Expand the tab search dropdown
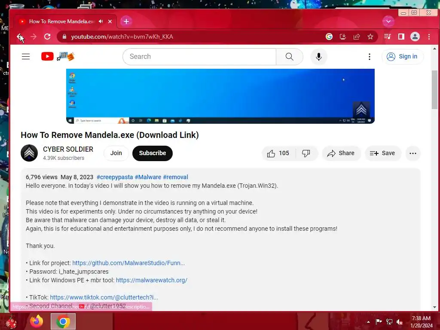440x330 pixels. 388,21
